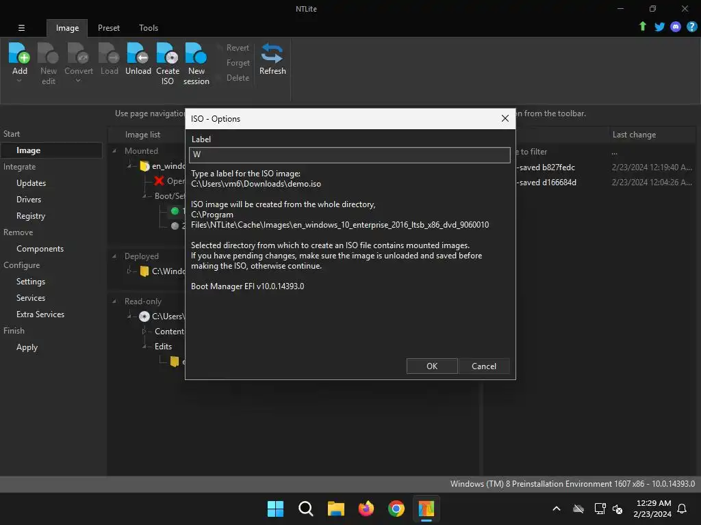Select the green status dot entry
Image resolution: width=701 pixels, height=525 pixels.
(x=175, y=211)
